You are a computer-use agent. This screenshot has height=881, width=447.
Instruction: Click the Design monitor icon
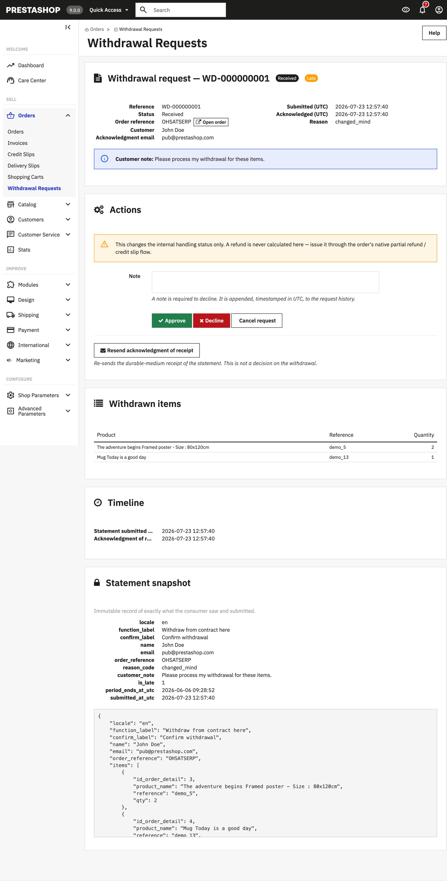(11, 300)
